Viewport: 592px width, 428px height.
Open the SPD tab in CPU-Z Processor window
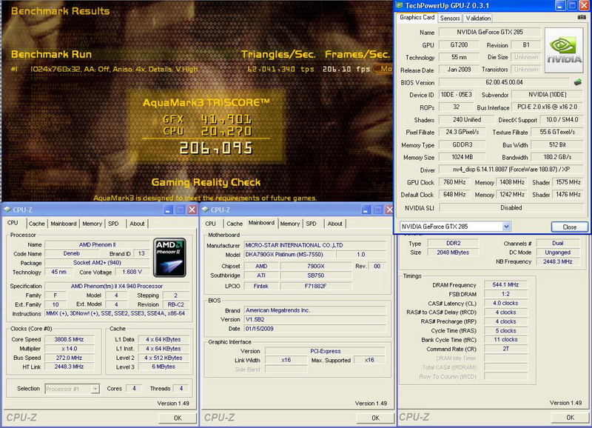pyautogui.click(x=113, y=224)
